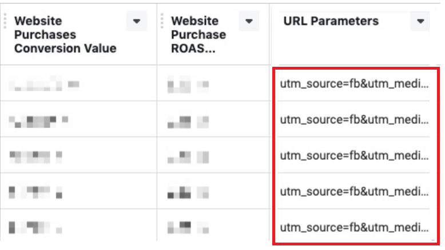The height and width of the screenshot is (250, 445).
Task: Click the URL Parameters column header text
Action: 331,21
